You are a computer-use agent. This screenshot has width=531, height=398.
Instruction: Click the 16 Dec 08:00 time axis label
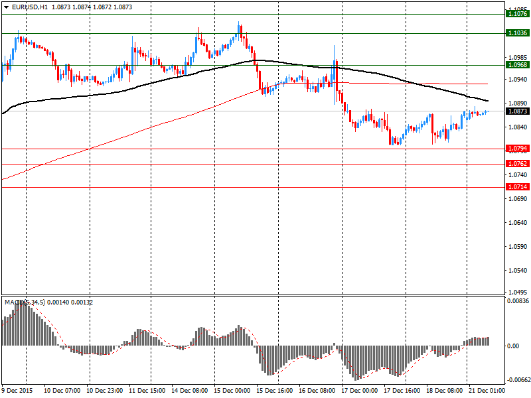[317, 390]
